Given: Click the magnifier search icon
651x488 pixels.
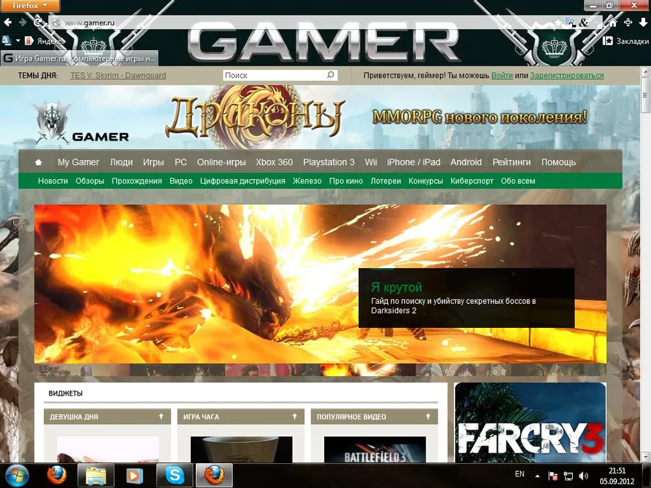Looking at the screenshot, I should (x=331, y=75).
